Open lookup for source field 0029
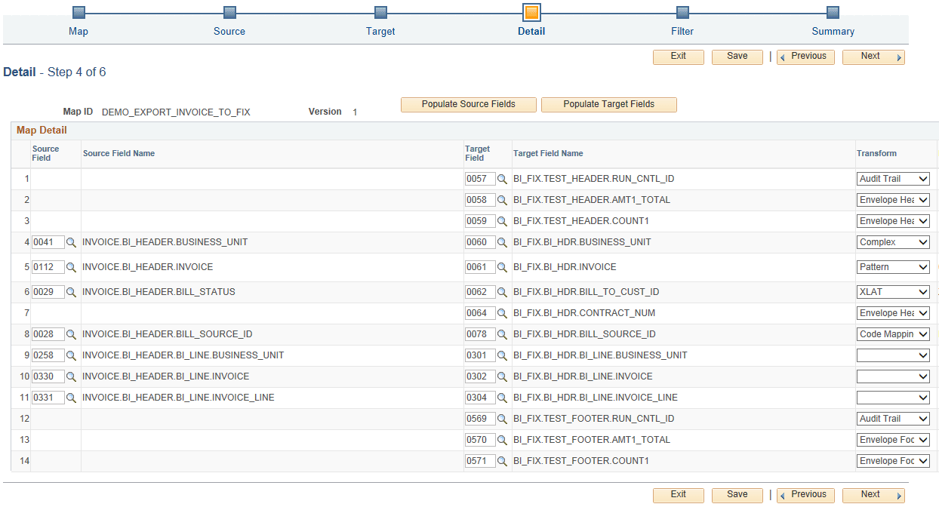This screenshot has height=507, width=939. [72, 292]
